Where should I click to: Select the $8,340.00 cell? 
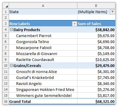96,83
